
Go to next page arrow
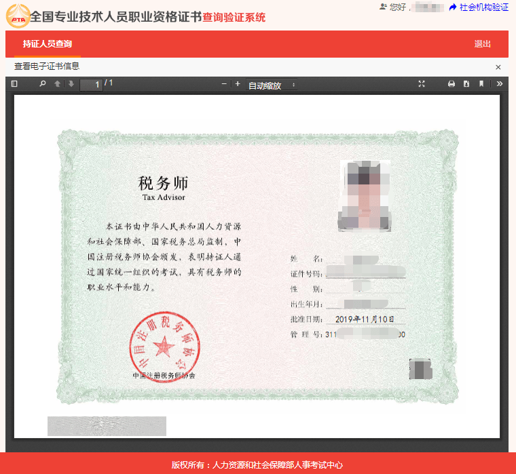click(x=71, y=84)
